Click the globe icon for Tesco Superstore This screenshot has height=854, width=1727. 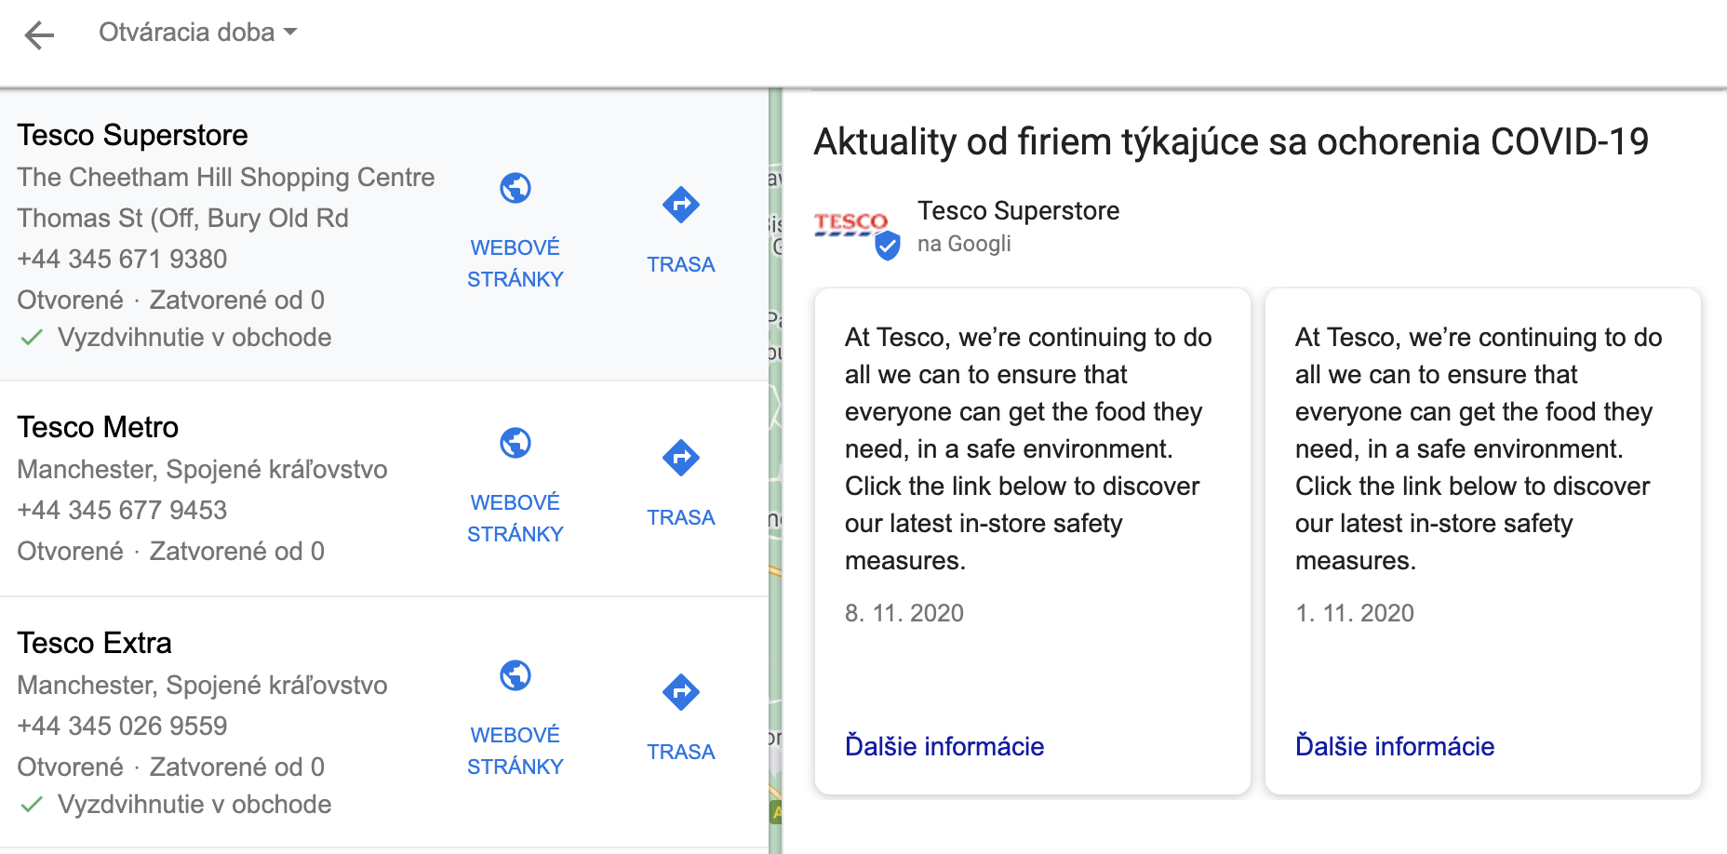[515, 188]
